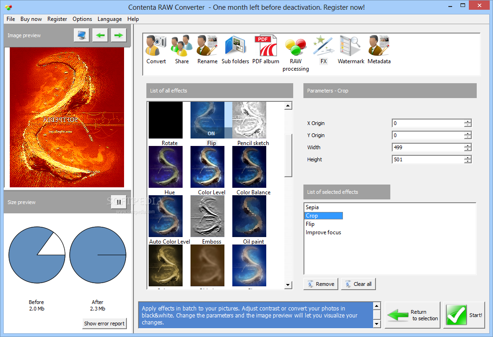Show fullscreen preview with monitor icon
Image resolution: width=493 pixels, height=337 pixels.
click(x=82, y=35)
